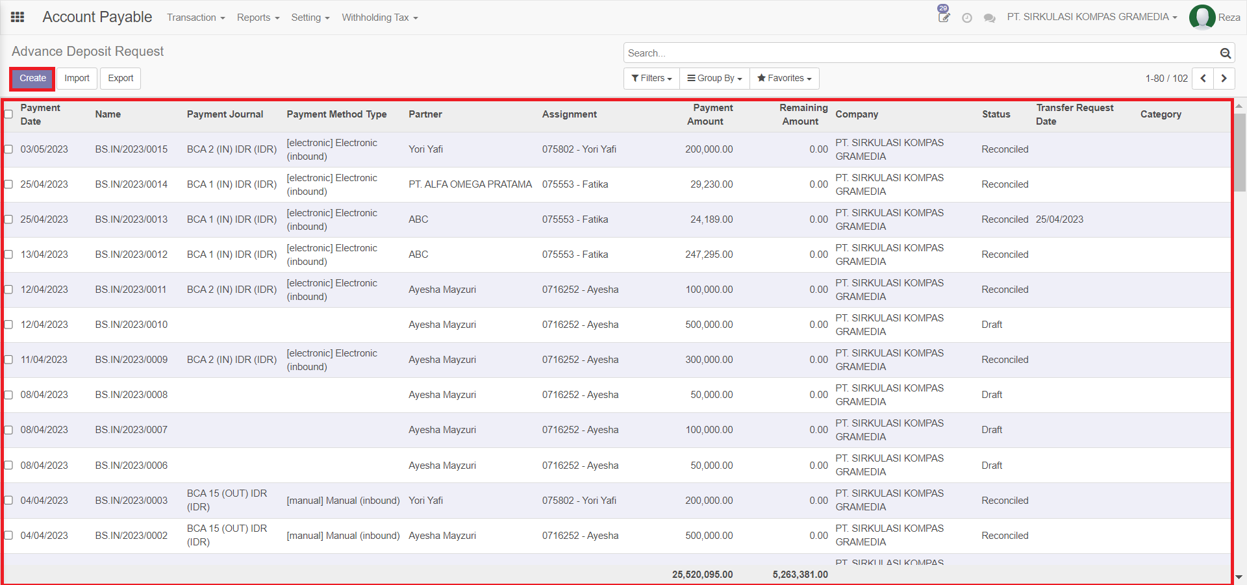1247x585 pixels.
Task: Click Reza's user avatar
Action: click(1202, 18)
